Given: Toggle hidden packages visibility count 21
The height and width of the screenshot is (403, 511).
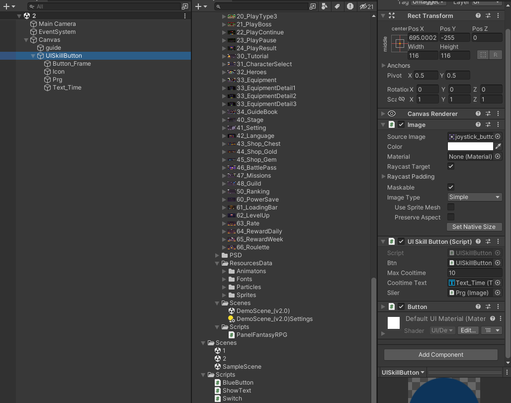Looking at the screenshot, I should pyautogui.click(x=366, y=6).
